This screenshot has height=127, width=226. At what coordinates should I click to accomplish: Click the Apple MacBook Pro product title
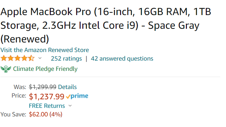pyautogui.click(x=106, y=25)
